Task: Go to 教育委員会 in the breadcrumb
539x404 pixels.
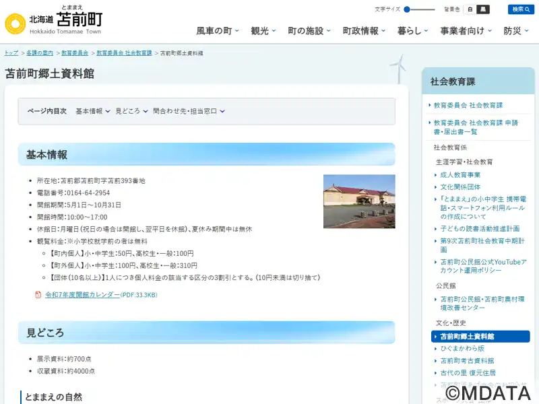Action: click(74, 53)
